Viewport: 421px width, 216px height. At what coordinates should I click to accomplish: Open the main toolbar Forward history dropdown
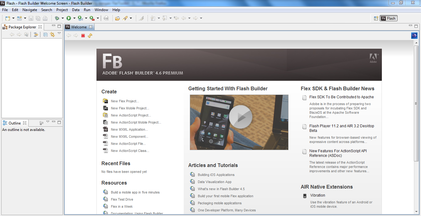coord(201,18)
